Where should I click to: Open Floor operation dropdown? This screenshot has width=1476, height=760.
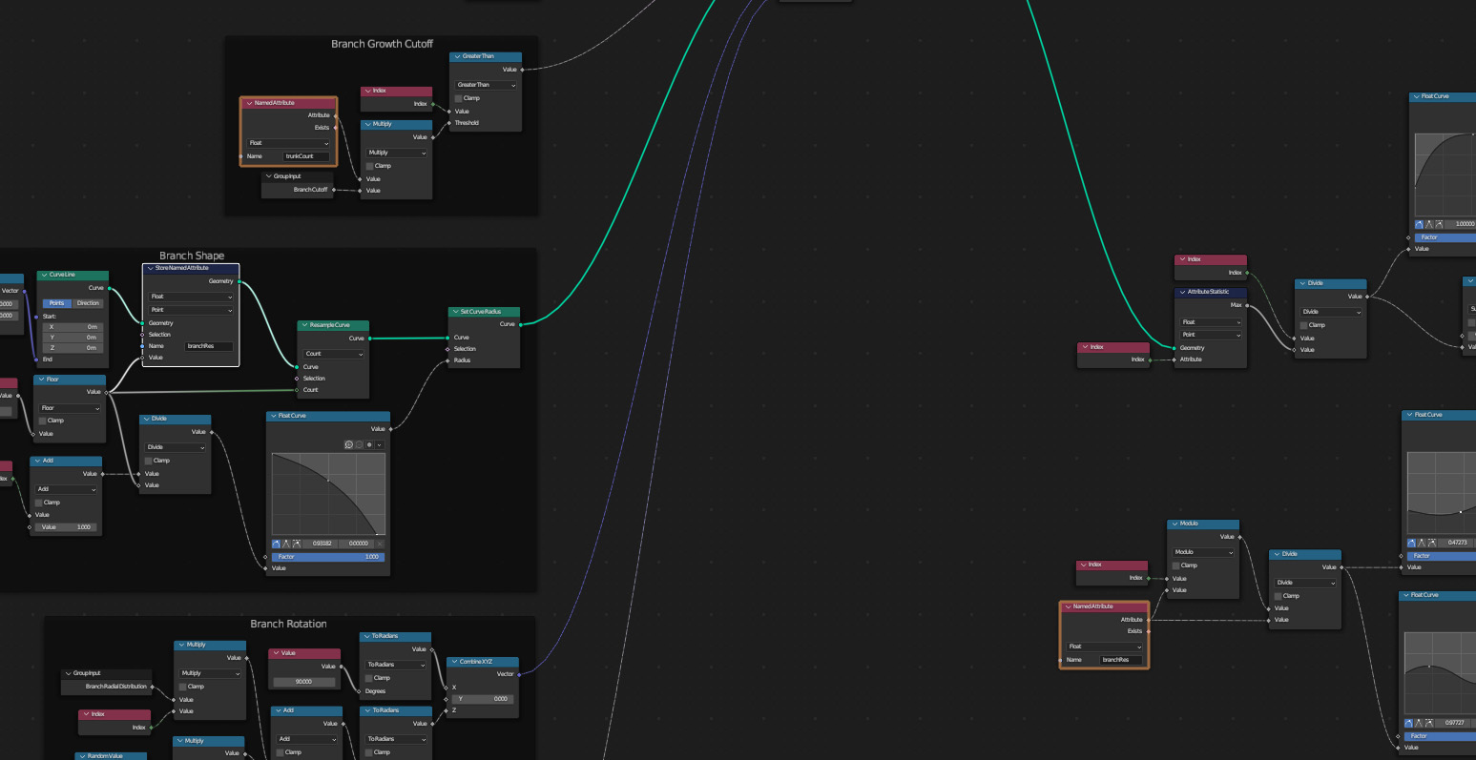click(x=70, y=408)
